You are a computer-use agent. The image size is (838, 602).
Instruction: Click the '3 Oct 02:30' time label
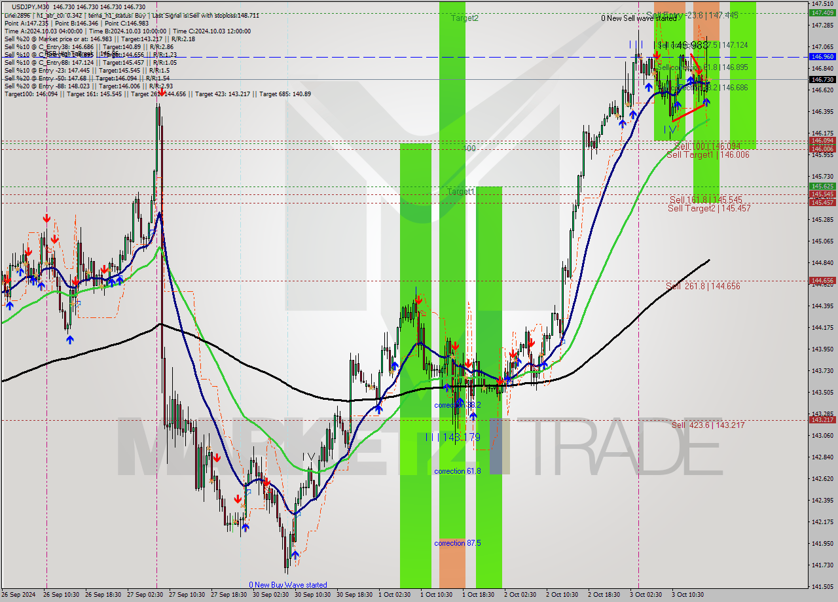[646, 595]
